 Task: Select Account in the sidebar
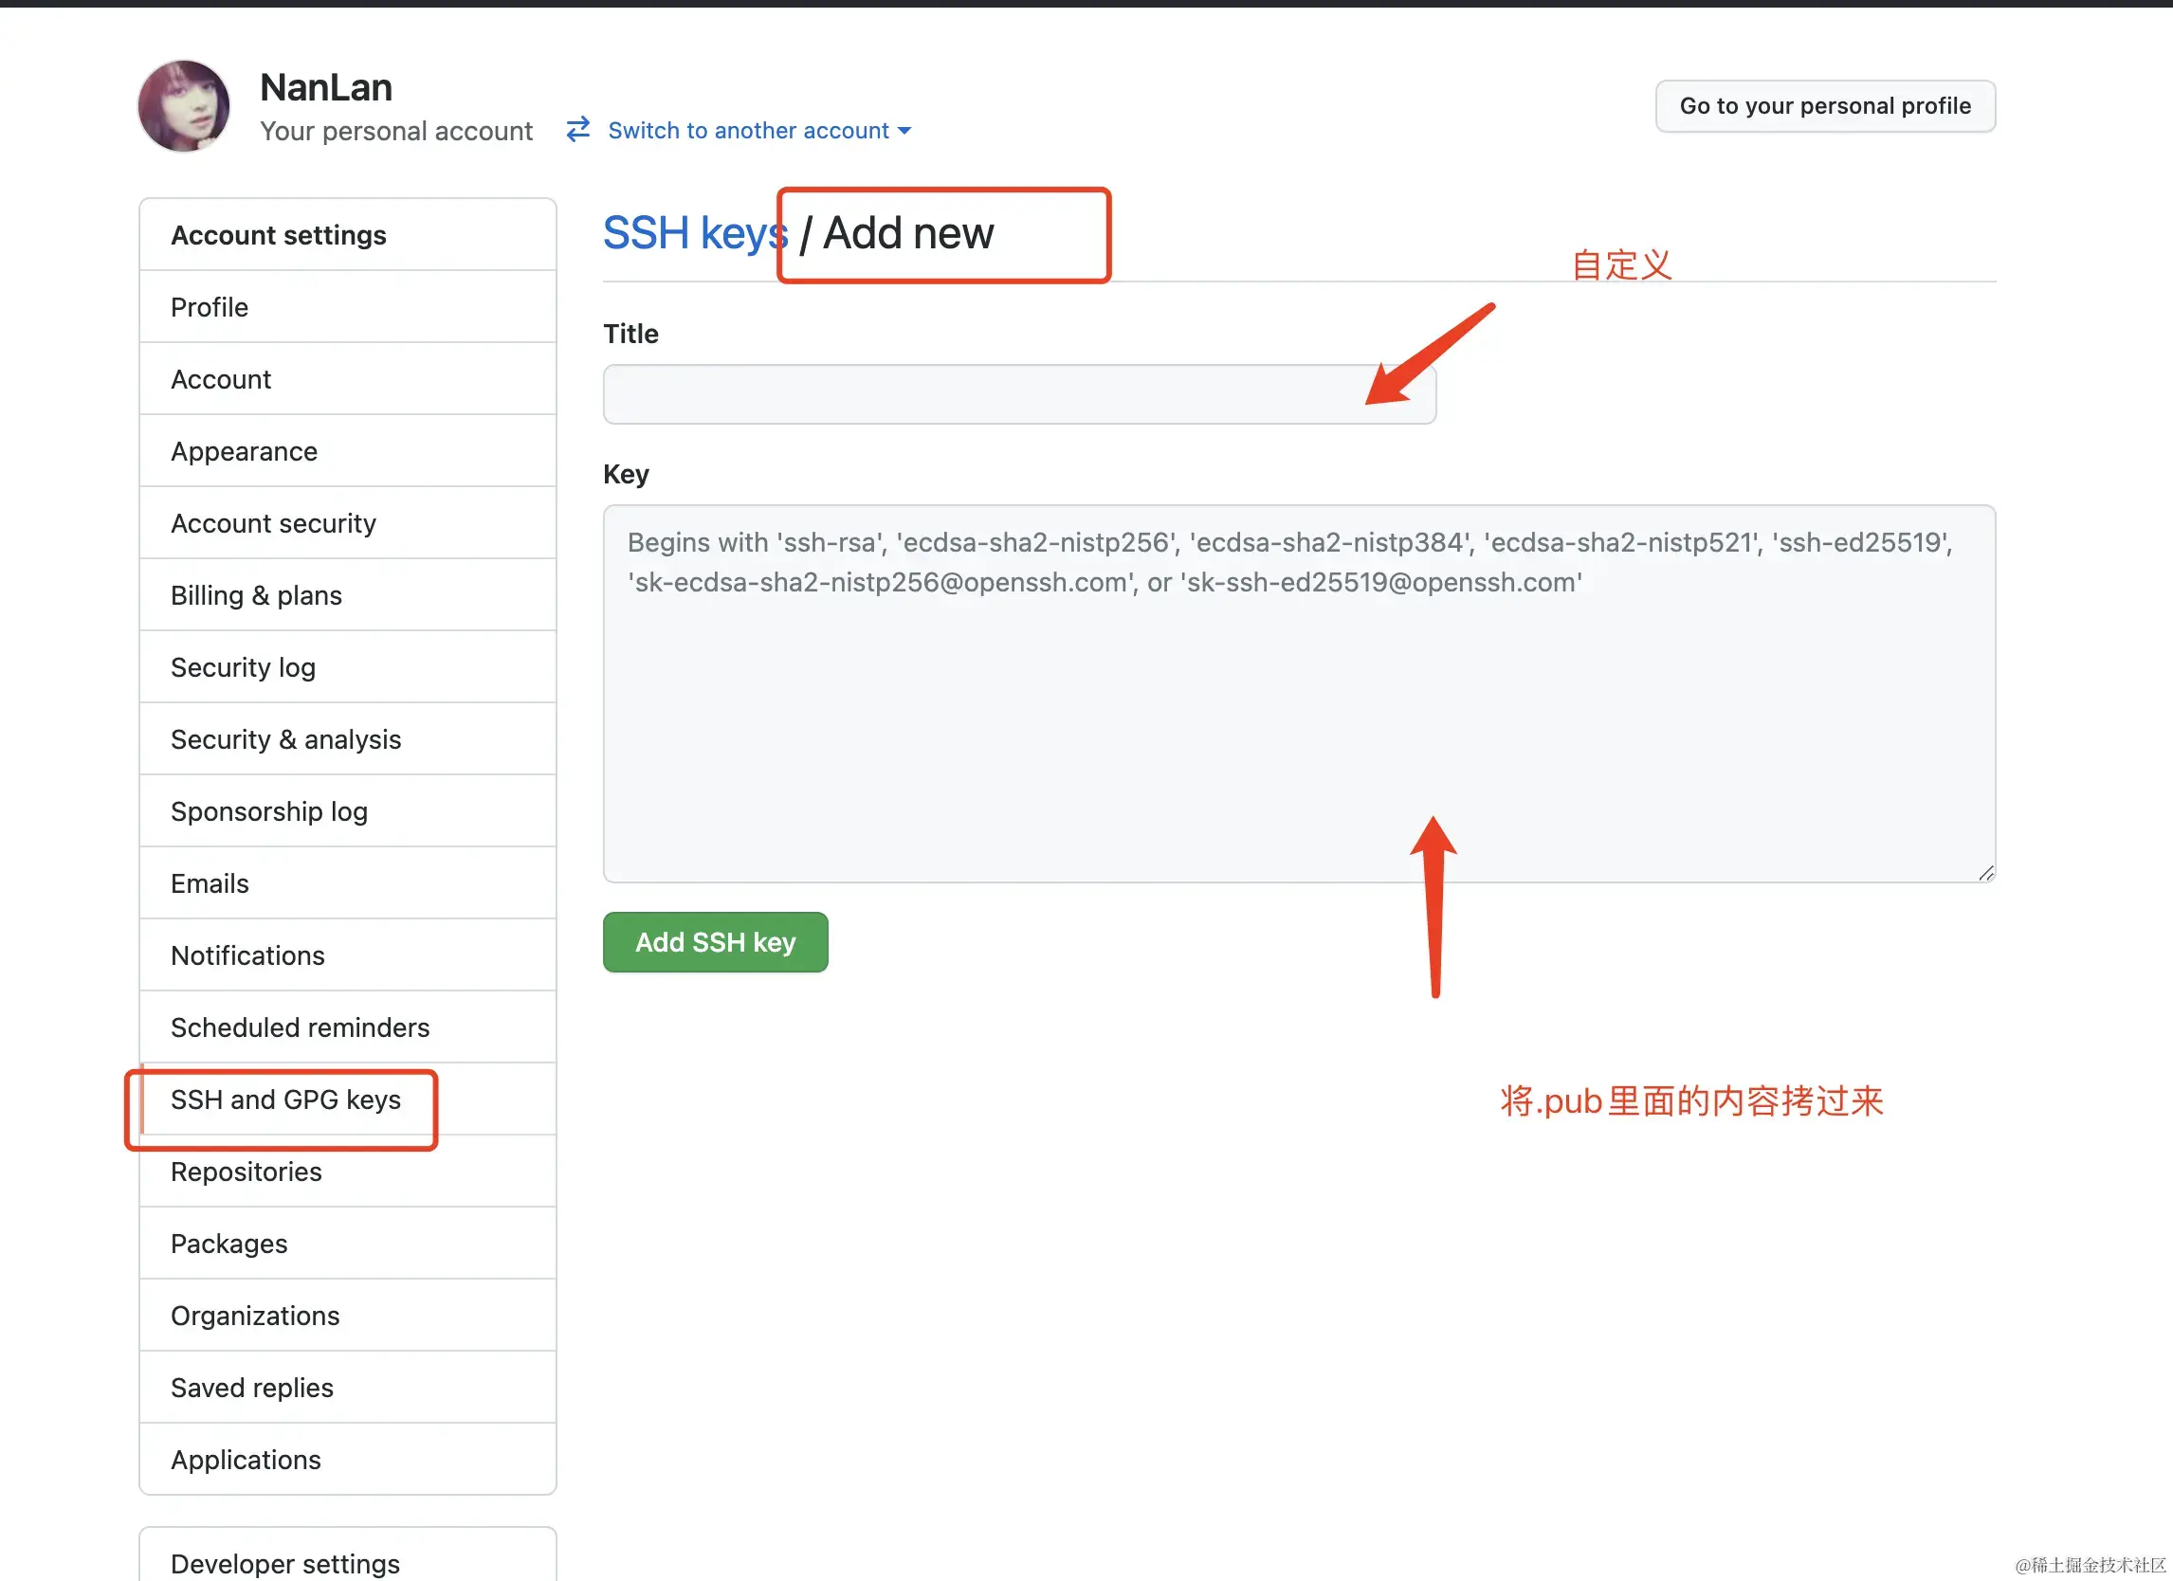pyautogui.click(x=221, y=379)
